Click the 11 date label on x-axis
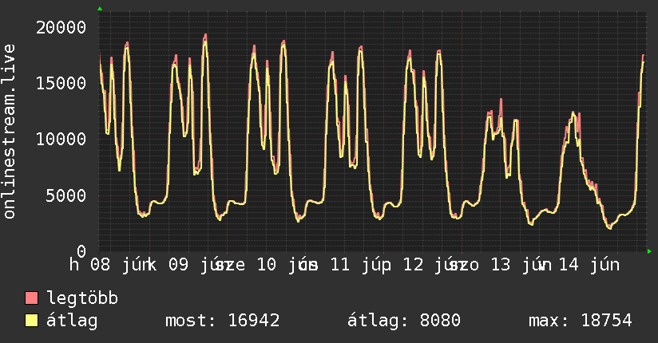Screen dimensions: 658x343 click(340, 265)
